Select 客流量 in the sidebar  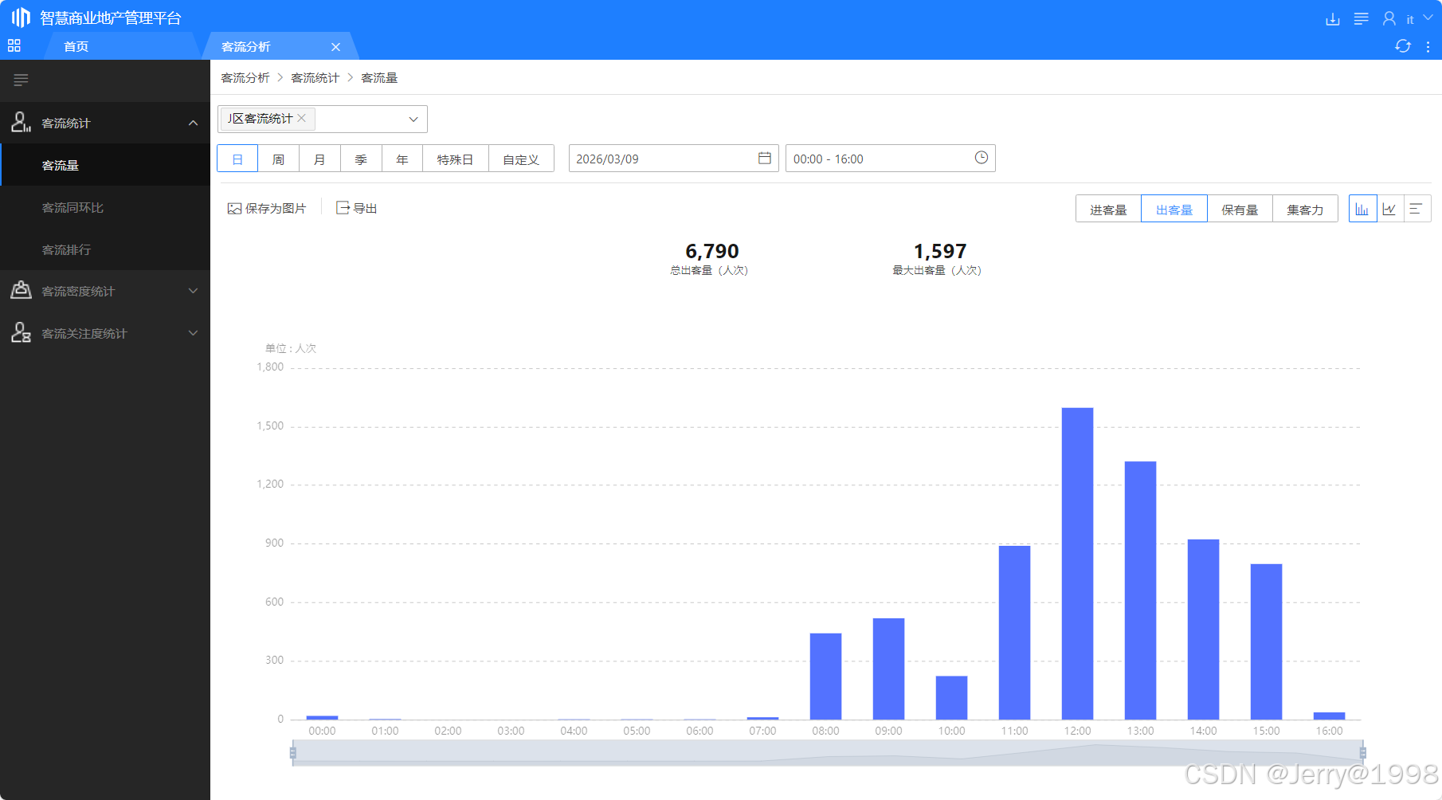click(x=105, y=165)
